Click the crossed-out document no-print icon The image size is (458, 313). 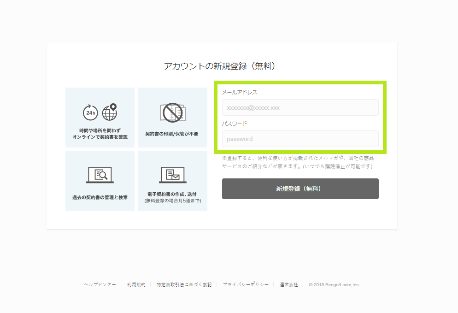coord(173,112)
